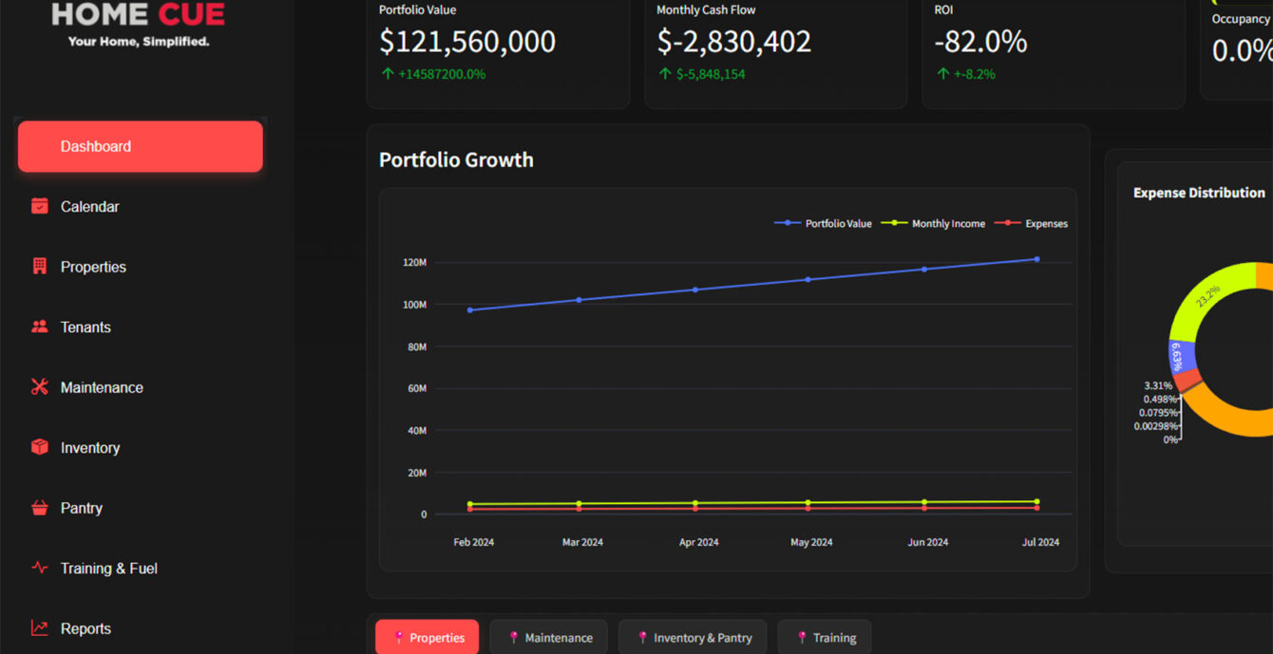This screenshot has width=1273, height=654.
Task: Click the Pantry basket icon
Action: (39, 508)
